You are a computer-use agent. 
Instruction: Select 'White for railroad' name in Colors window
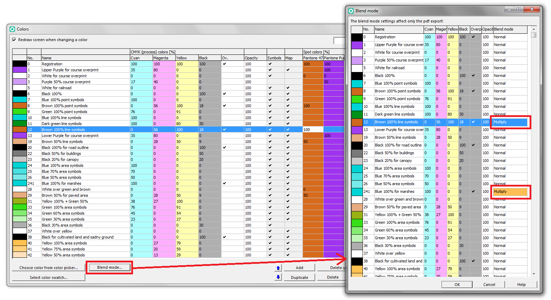click(57, 88)
